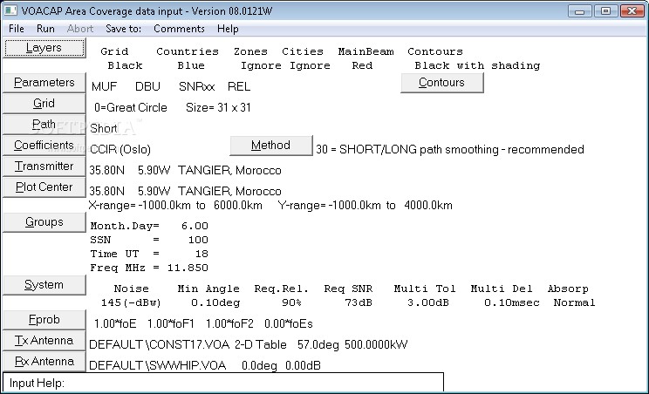Click the Multi Tol 3.00dB value
Viewport: 649px width, 394px height.
point(428,302)
